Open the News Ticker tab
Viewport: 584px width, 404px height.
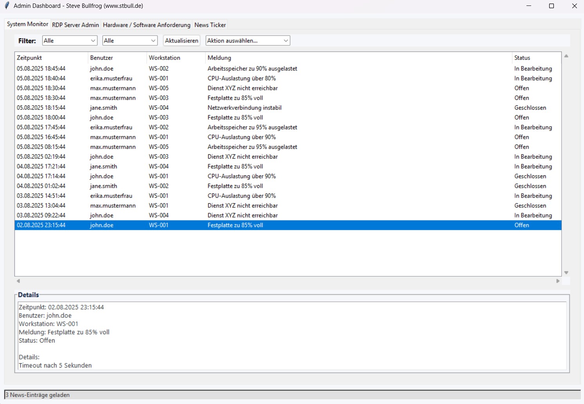click(210, 24)
